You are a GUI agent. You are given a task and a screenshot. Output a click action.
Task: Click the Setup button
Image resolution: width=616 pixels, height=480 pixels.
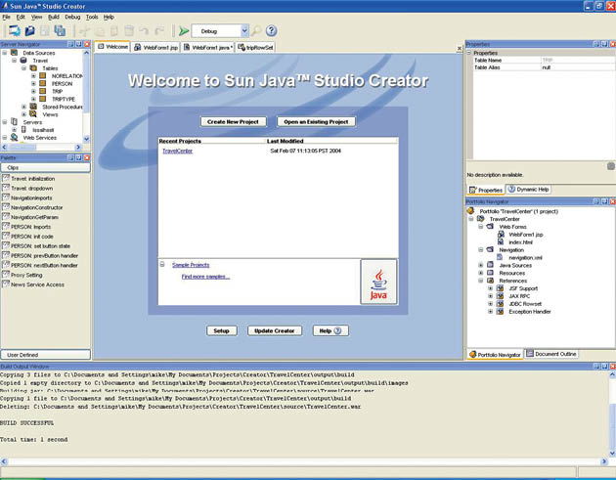pyautogui.click(x=222, y=330)
